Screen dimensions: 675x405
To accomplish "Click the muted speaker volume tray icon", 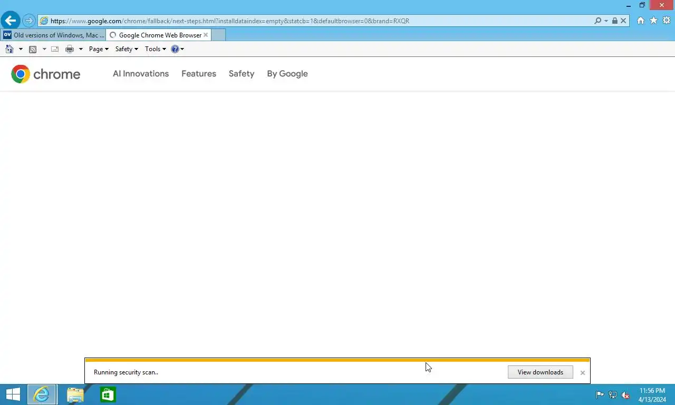I will coord(625,395).
